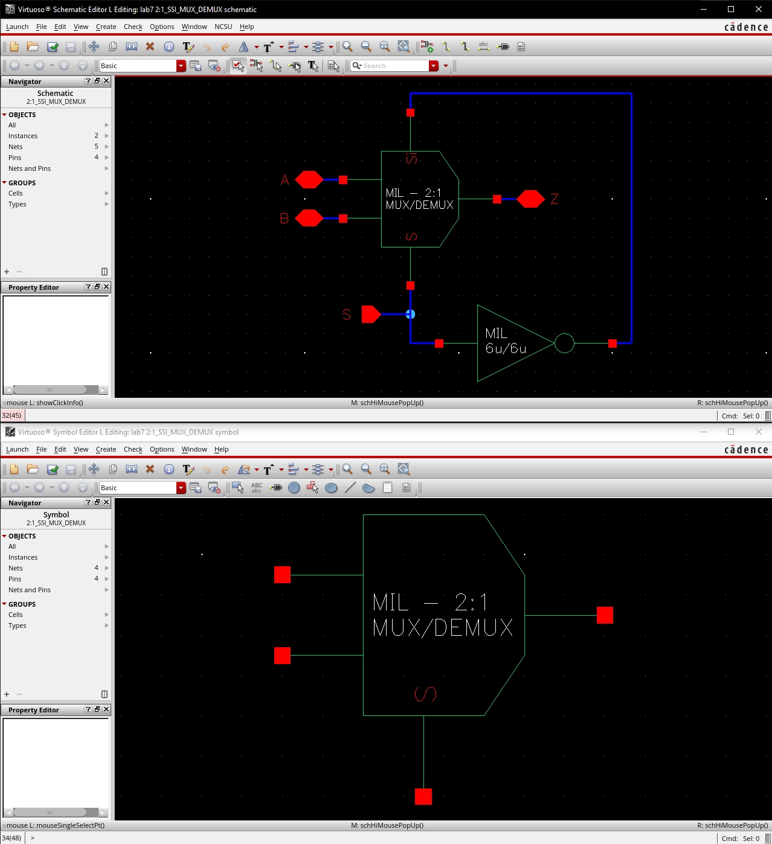Click Create Wire Name icon in schematic toolbar
The width and height of the screenshot is (772, 844).
[483, 46]
